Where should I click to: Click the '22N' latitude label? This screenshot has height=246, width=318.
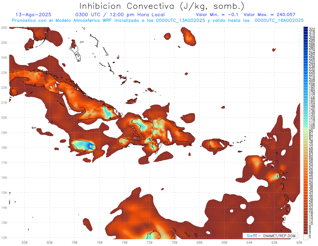(4, 87)
